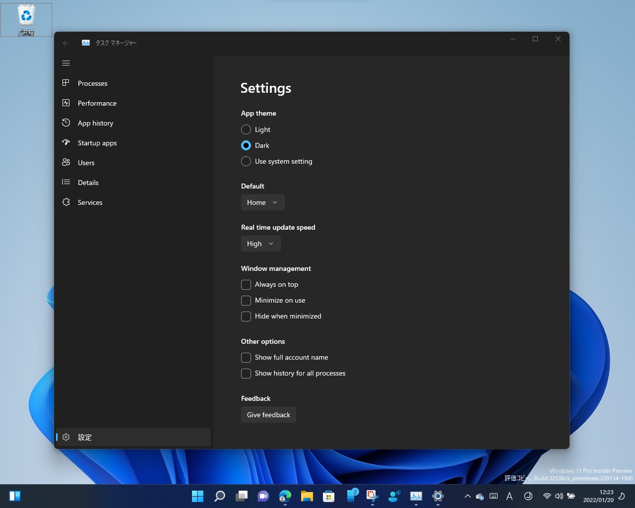This screenshot has width=635, height=508.
Task: Click the volume speaker tray icon
Action: point(559,496)
